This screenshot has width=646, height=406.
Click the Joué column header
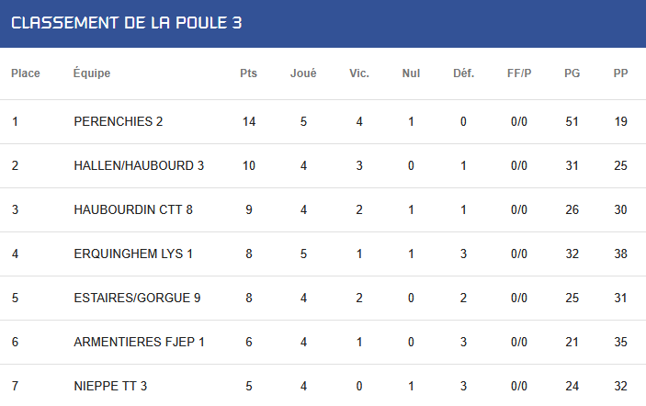(x=303, y=73)
